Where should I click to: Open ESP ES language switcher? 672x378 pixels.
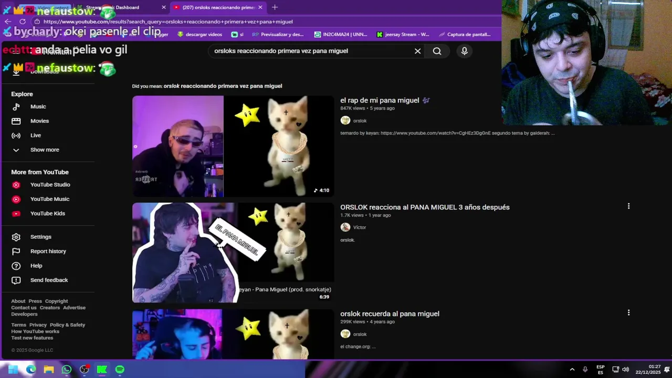(x=600, y=370)
